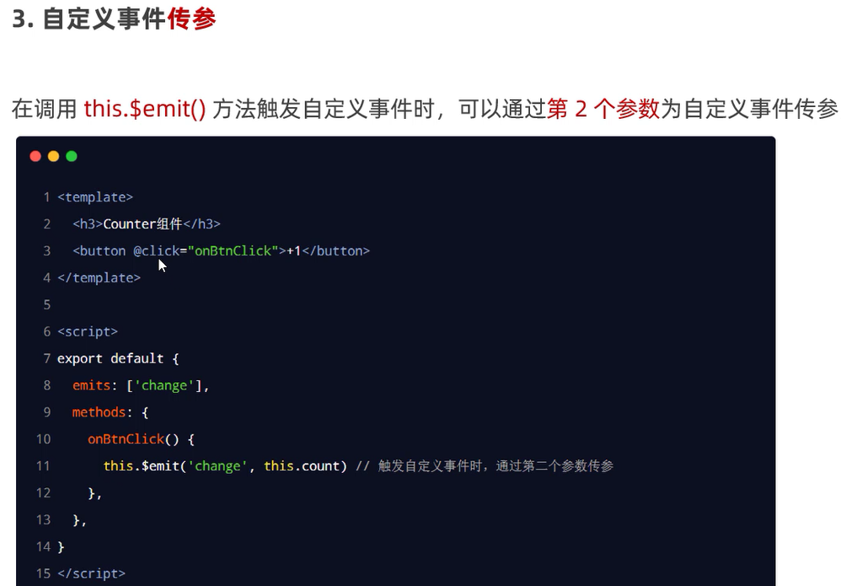Click the red "第 2 个参数" text
The image size is (841, 586).
pyautogui.click(x=603, y=109)
